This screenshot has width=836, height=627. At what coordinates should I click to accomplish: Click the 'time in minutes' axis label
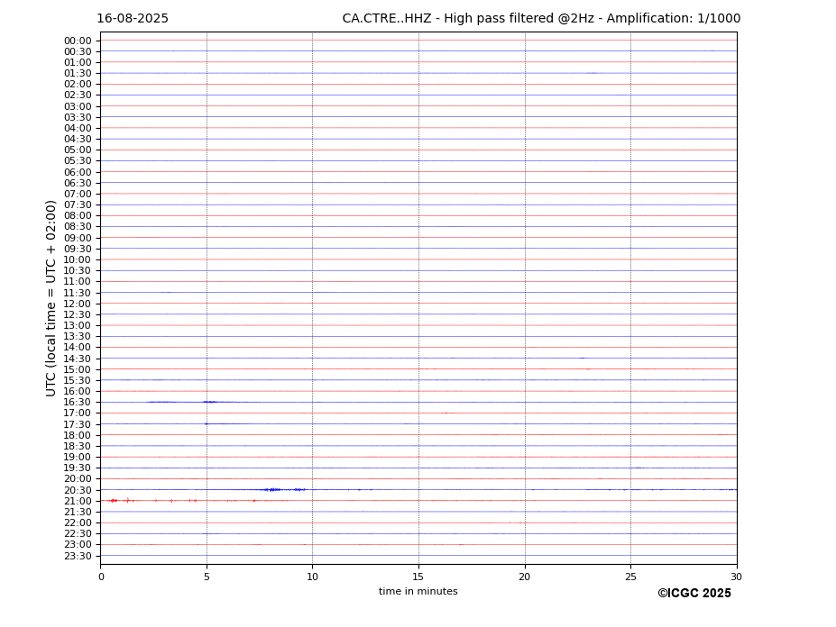(x=418, y=591)
